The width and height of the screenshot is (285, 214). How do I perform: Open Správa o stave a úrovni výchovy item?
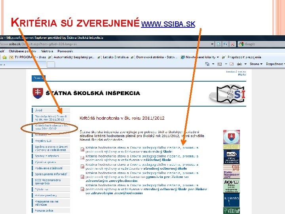51,148
